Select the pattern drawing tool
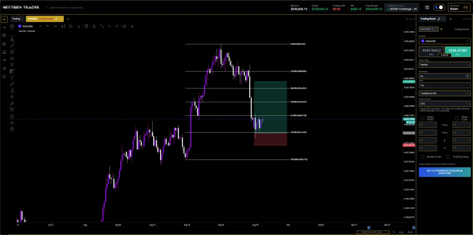 click(12, 39)
